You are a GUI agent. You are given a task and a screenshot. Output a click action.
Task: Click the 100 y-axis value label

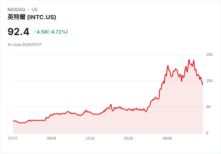coord(209,81)
